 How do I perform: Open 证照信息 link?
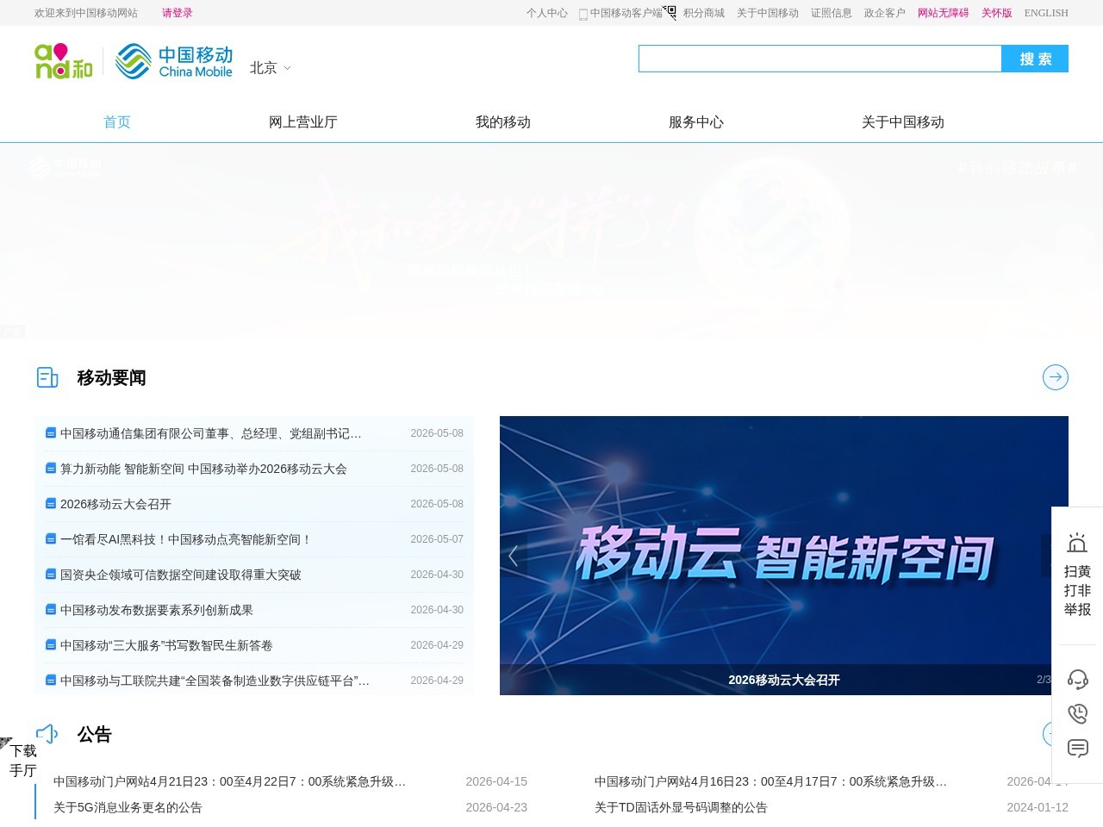pyautogui.click(x=832, y=13)
